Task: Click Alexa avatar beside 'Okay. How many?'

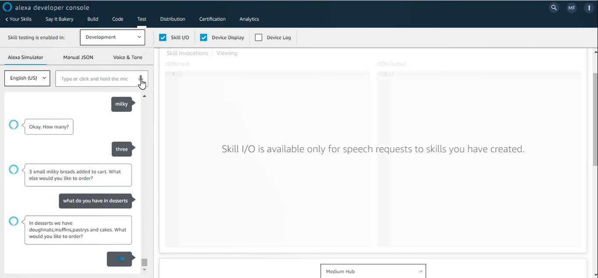Action: click(14, 125)
